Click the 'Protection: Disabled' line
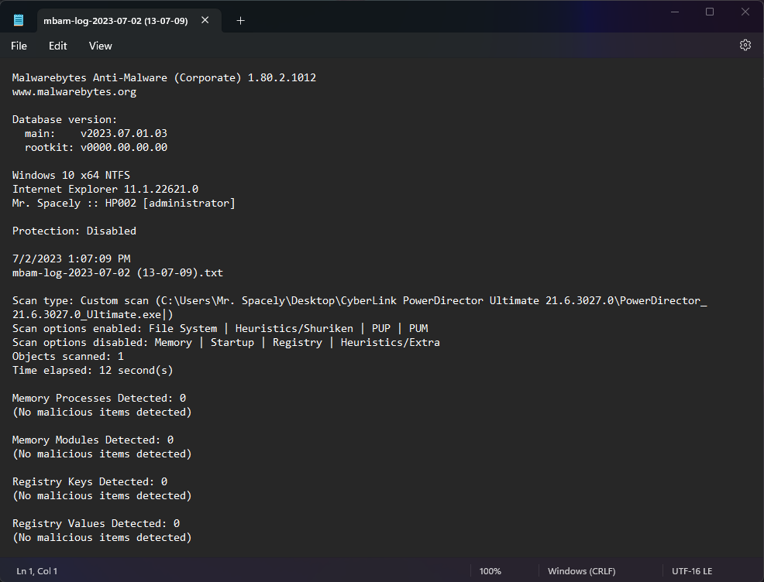The height and width of the screenshot is (582, 764). 74,231
